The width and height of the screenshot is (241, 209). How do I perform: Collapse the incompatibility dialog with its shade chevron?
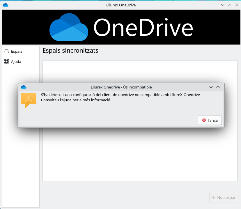(x=211, y=87)
